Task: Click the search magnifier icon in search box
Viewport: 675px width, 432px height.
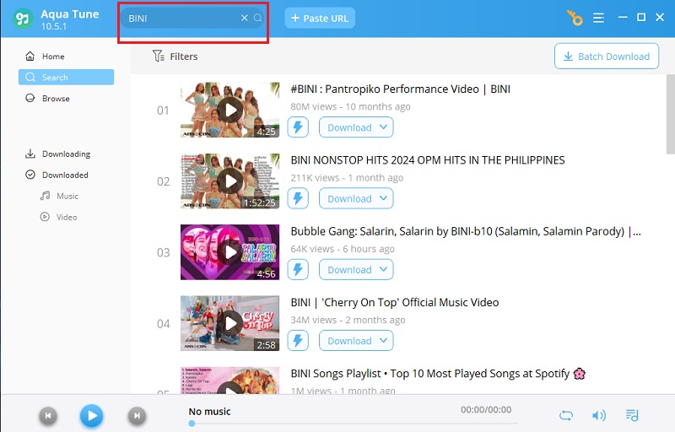Action: [257, 18]
